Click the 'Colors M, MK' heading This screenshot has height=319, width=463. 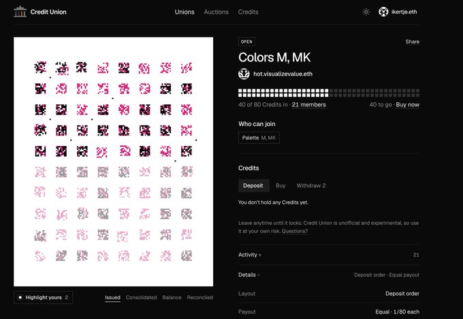click(274, 57)
